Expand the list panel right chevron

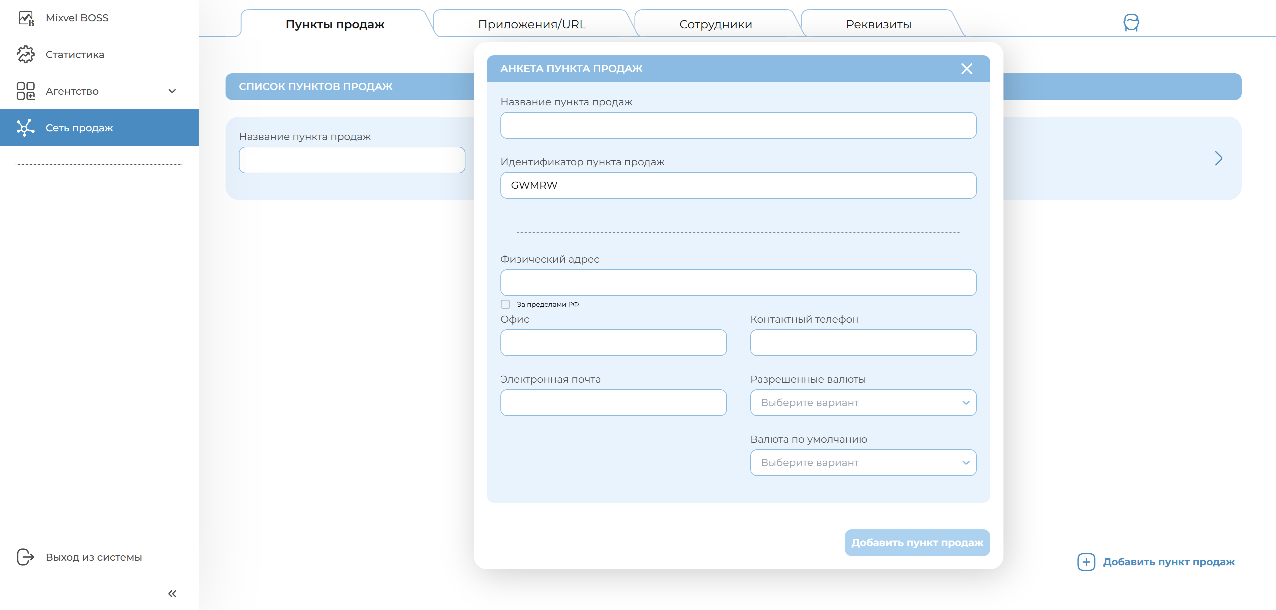pyautogui.click(x=1218, y=159)
